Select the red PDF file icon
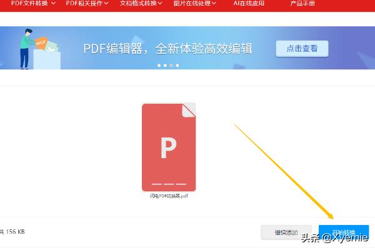The image size is (375, 250). coord(169,147)
